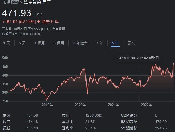Select the 1 天 time range tab

(x=7, y=43)
